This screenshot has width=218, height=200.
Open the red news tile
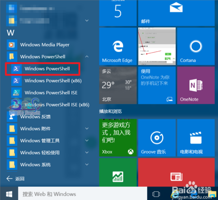tap(176, 172)
